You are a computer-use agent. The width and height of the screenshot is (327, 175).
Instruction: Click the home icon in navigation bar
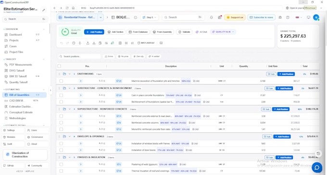coord(73,8)
